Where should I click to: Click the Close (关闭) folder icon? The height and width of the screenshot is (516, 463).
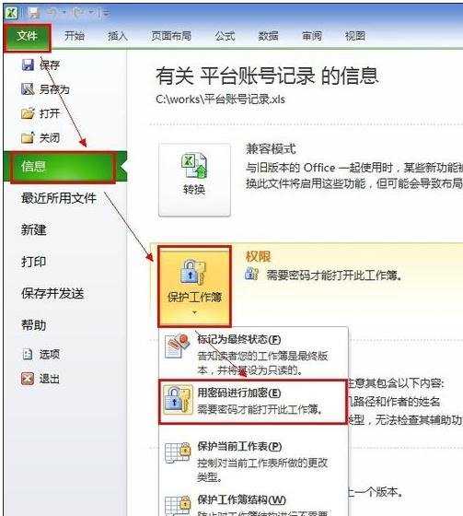(x=28, y=137)
